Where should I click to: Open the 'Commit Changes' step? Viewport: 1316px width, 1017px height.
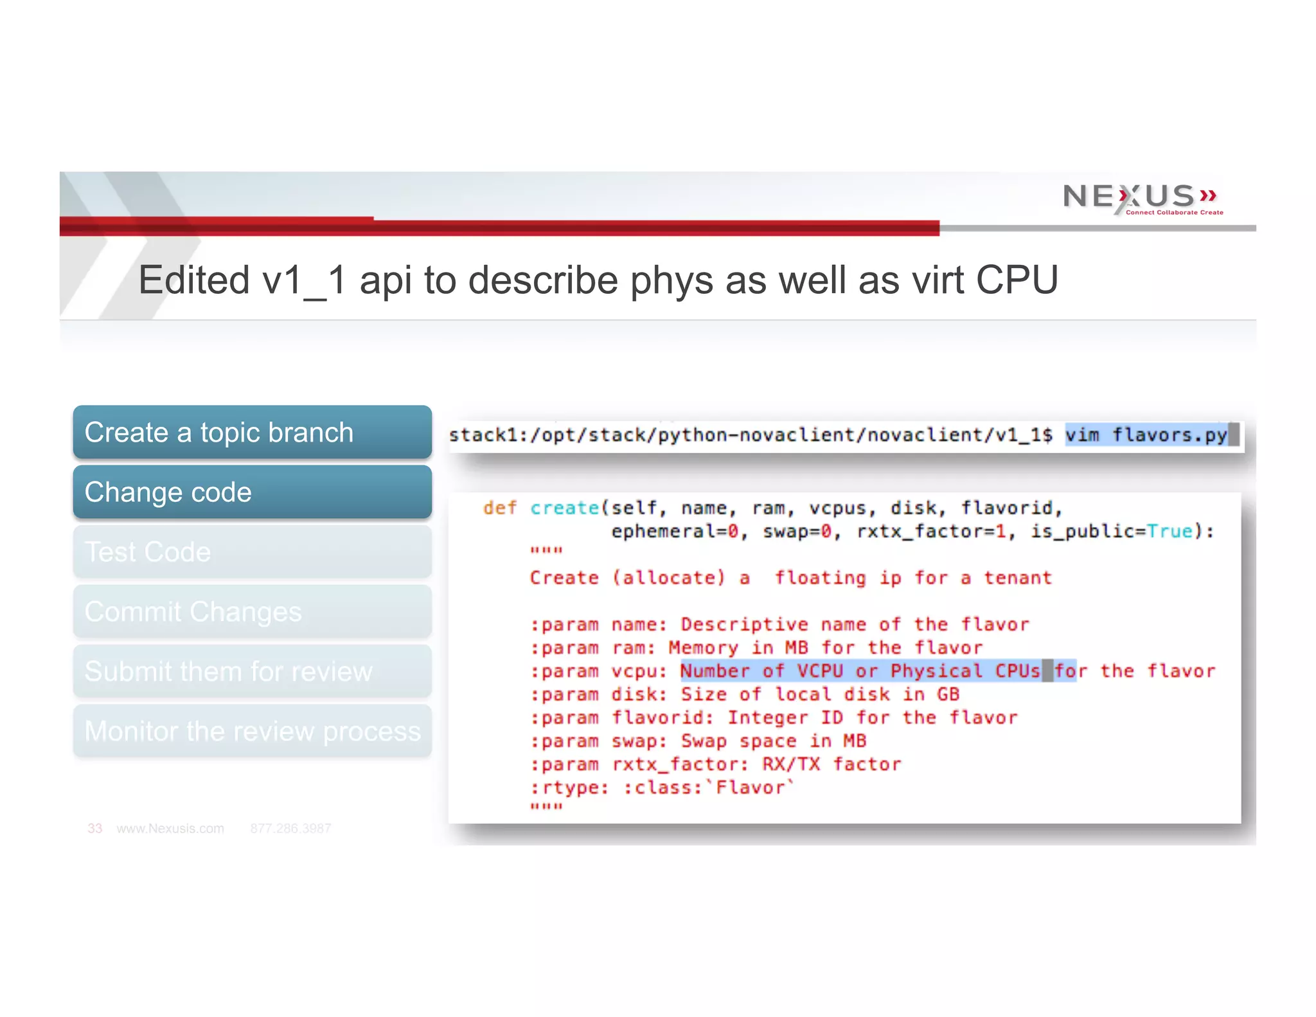click(x=252, y=611)
